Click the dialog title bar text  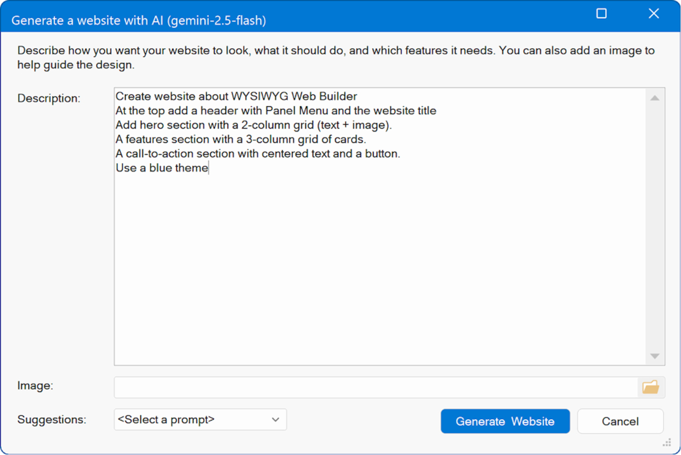point(138,21)
